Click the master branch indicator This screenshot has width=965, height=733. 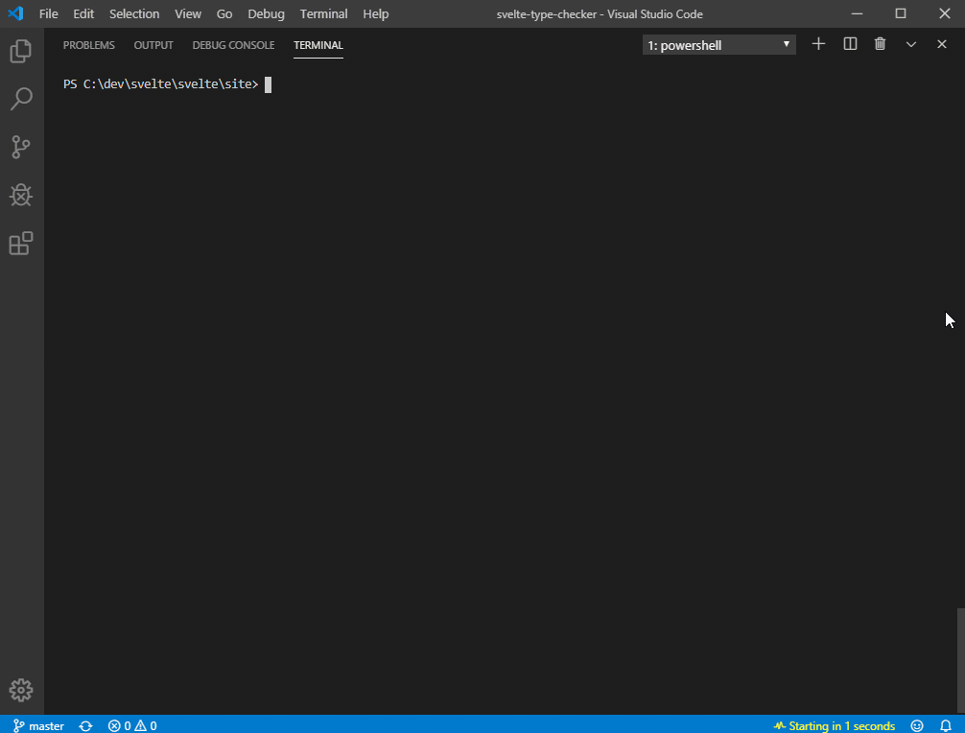37,725
